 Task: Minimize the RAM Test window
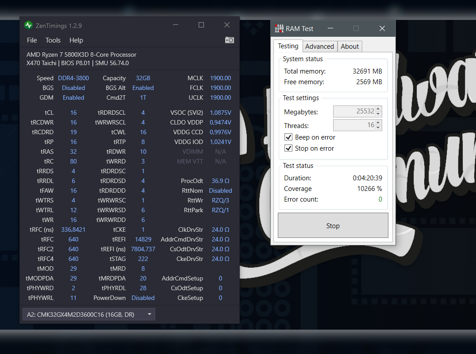click(x=330, y=28)
